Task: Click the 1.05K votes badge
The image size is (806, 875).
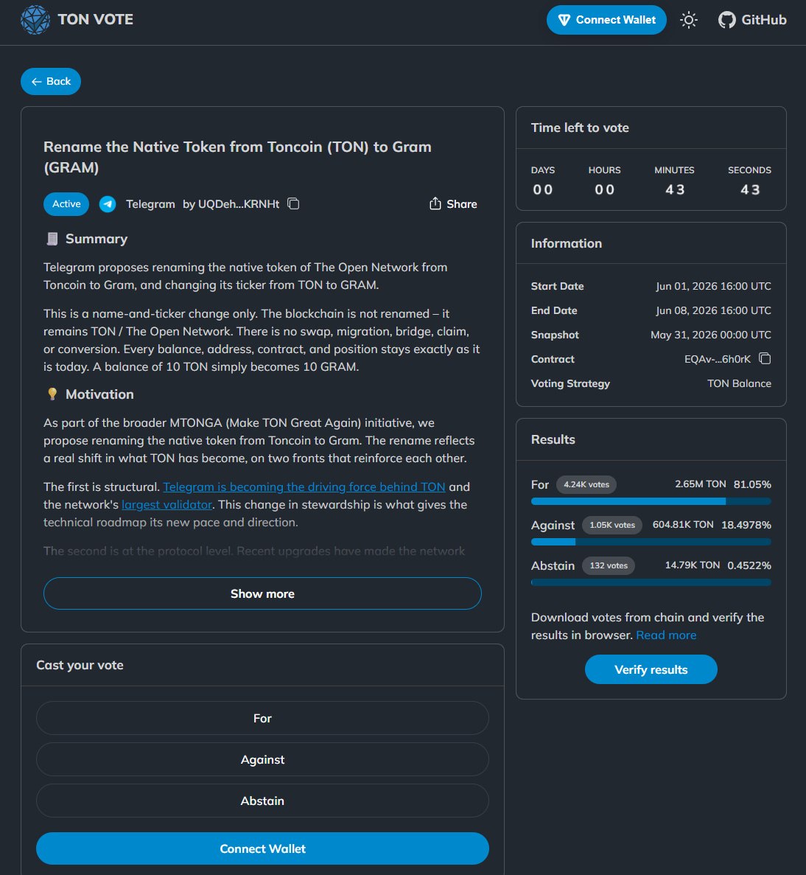Action: (x=612, y=525)
